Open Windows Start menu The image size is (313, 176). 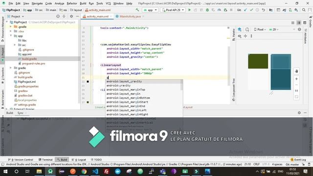pos(5,172)
